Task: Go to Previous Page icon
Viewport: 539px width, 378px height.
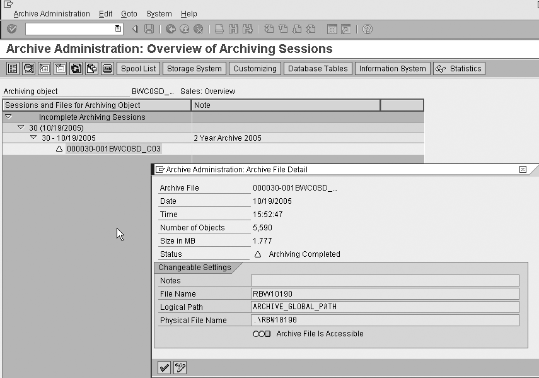Action: (x=283, y=29)
